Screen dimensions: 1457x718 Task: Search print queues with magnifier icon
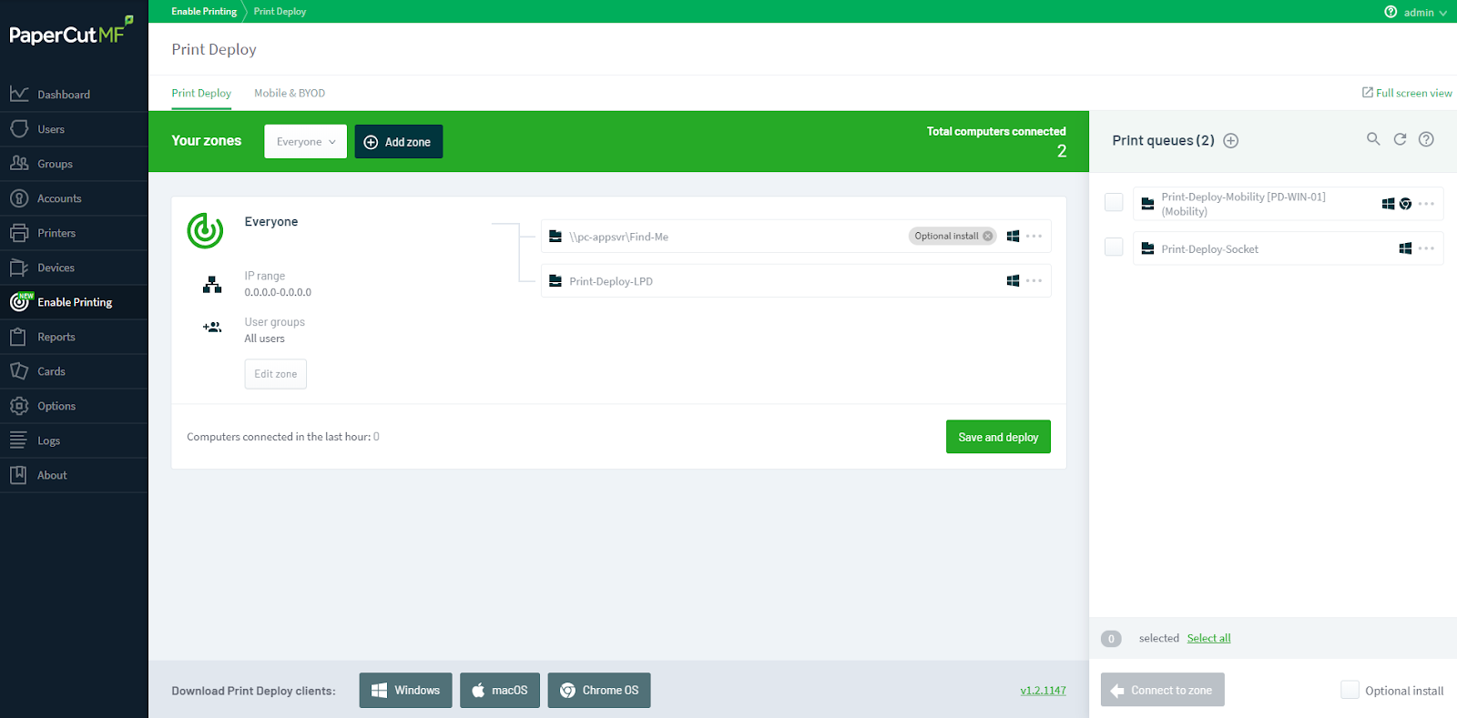pyautogui.click(x=1373, y=139)
